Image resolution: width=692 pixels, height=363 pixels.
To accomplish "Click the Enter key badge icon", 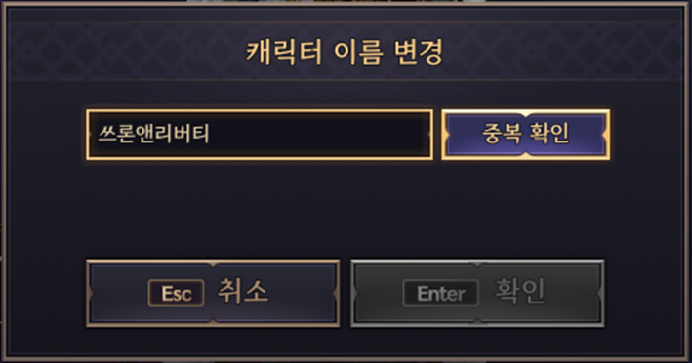I will (440, 294).
